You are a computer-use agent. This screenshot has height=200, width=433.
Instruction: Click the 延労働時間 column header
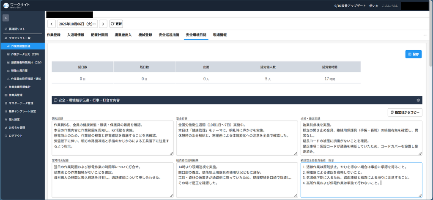tap(330, 67)
